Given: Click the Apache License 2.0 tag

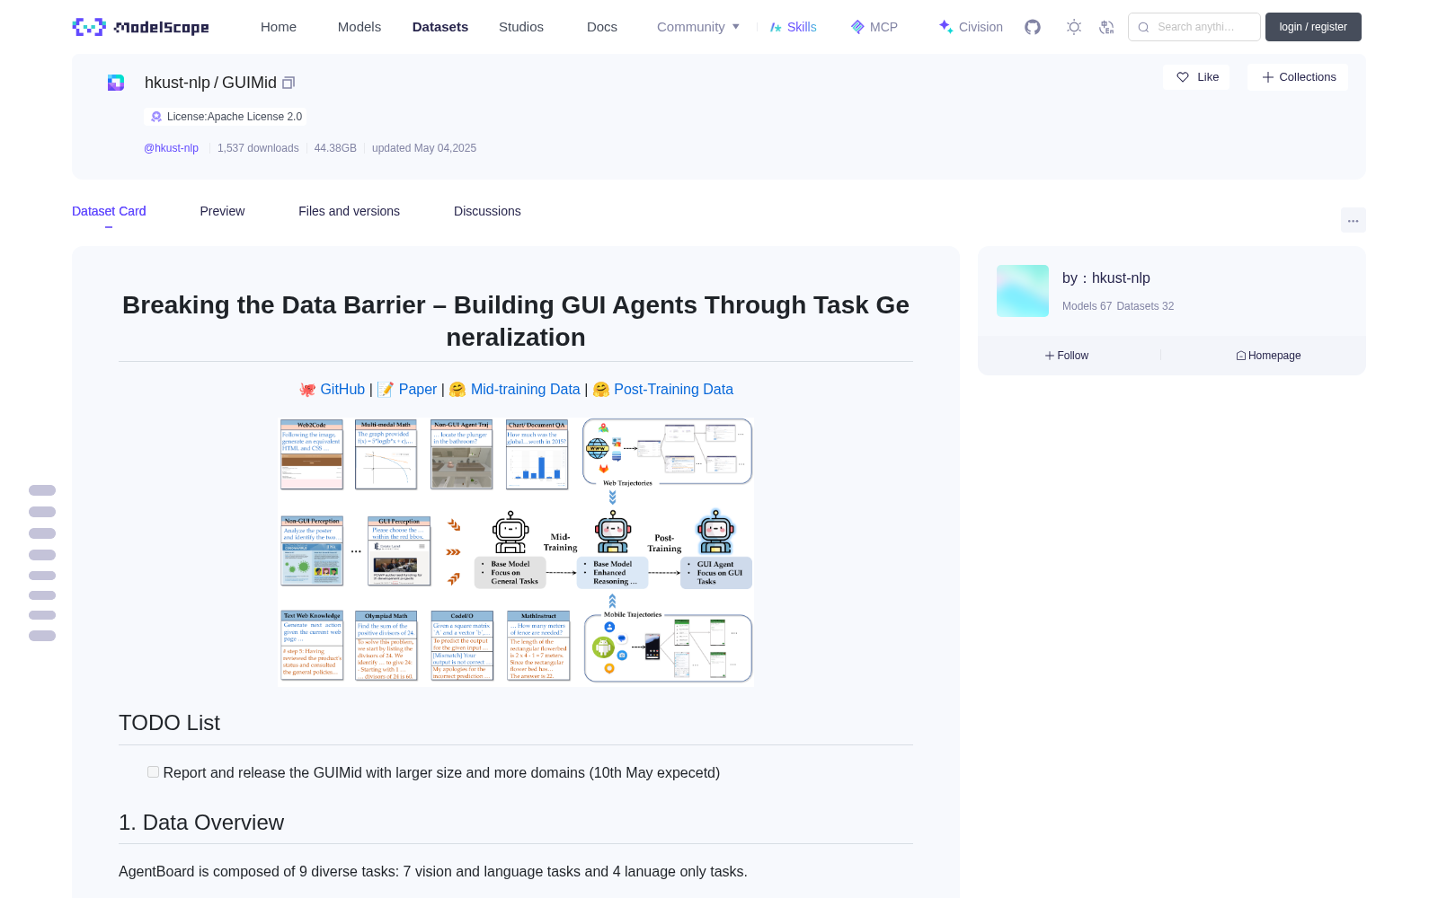Looking at the screenshot, I should click(226, 117).
